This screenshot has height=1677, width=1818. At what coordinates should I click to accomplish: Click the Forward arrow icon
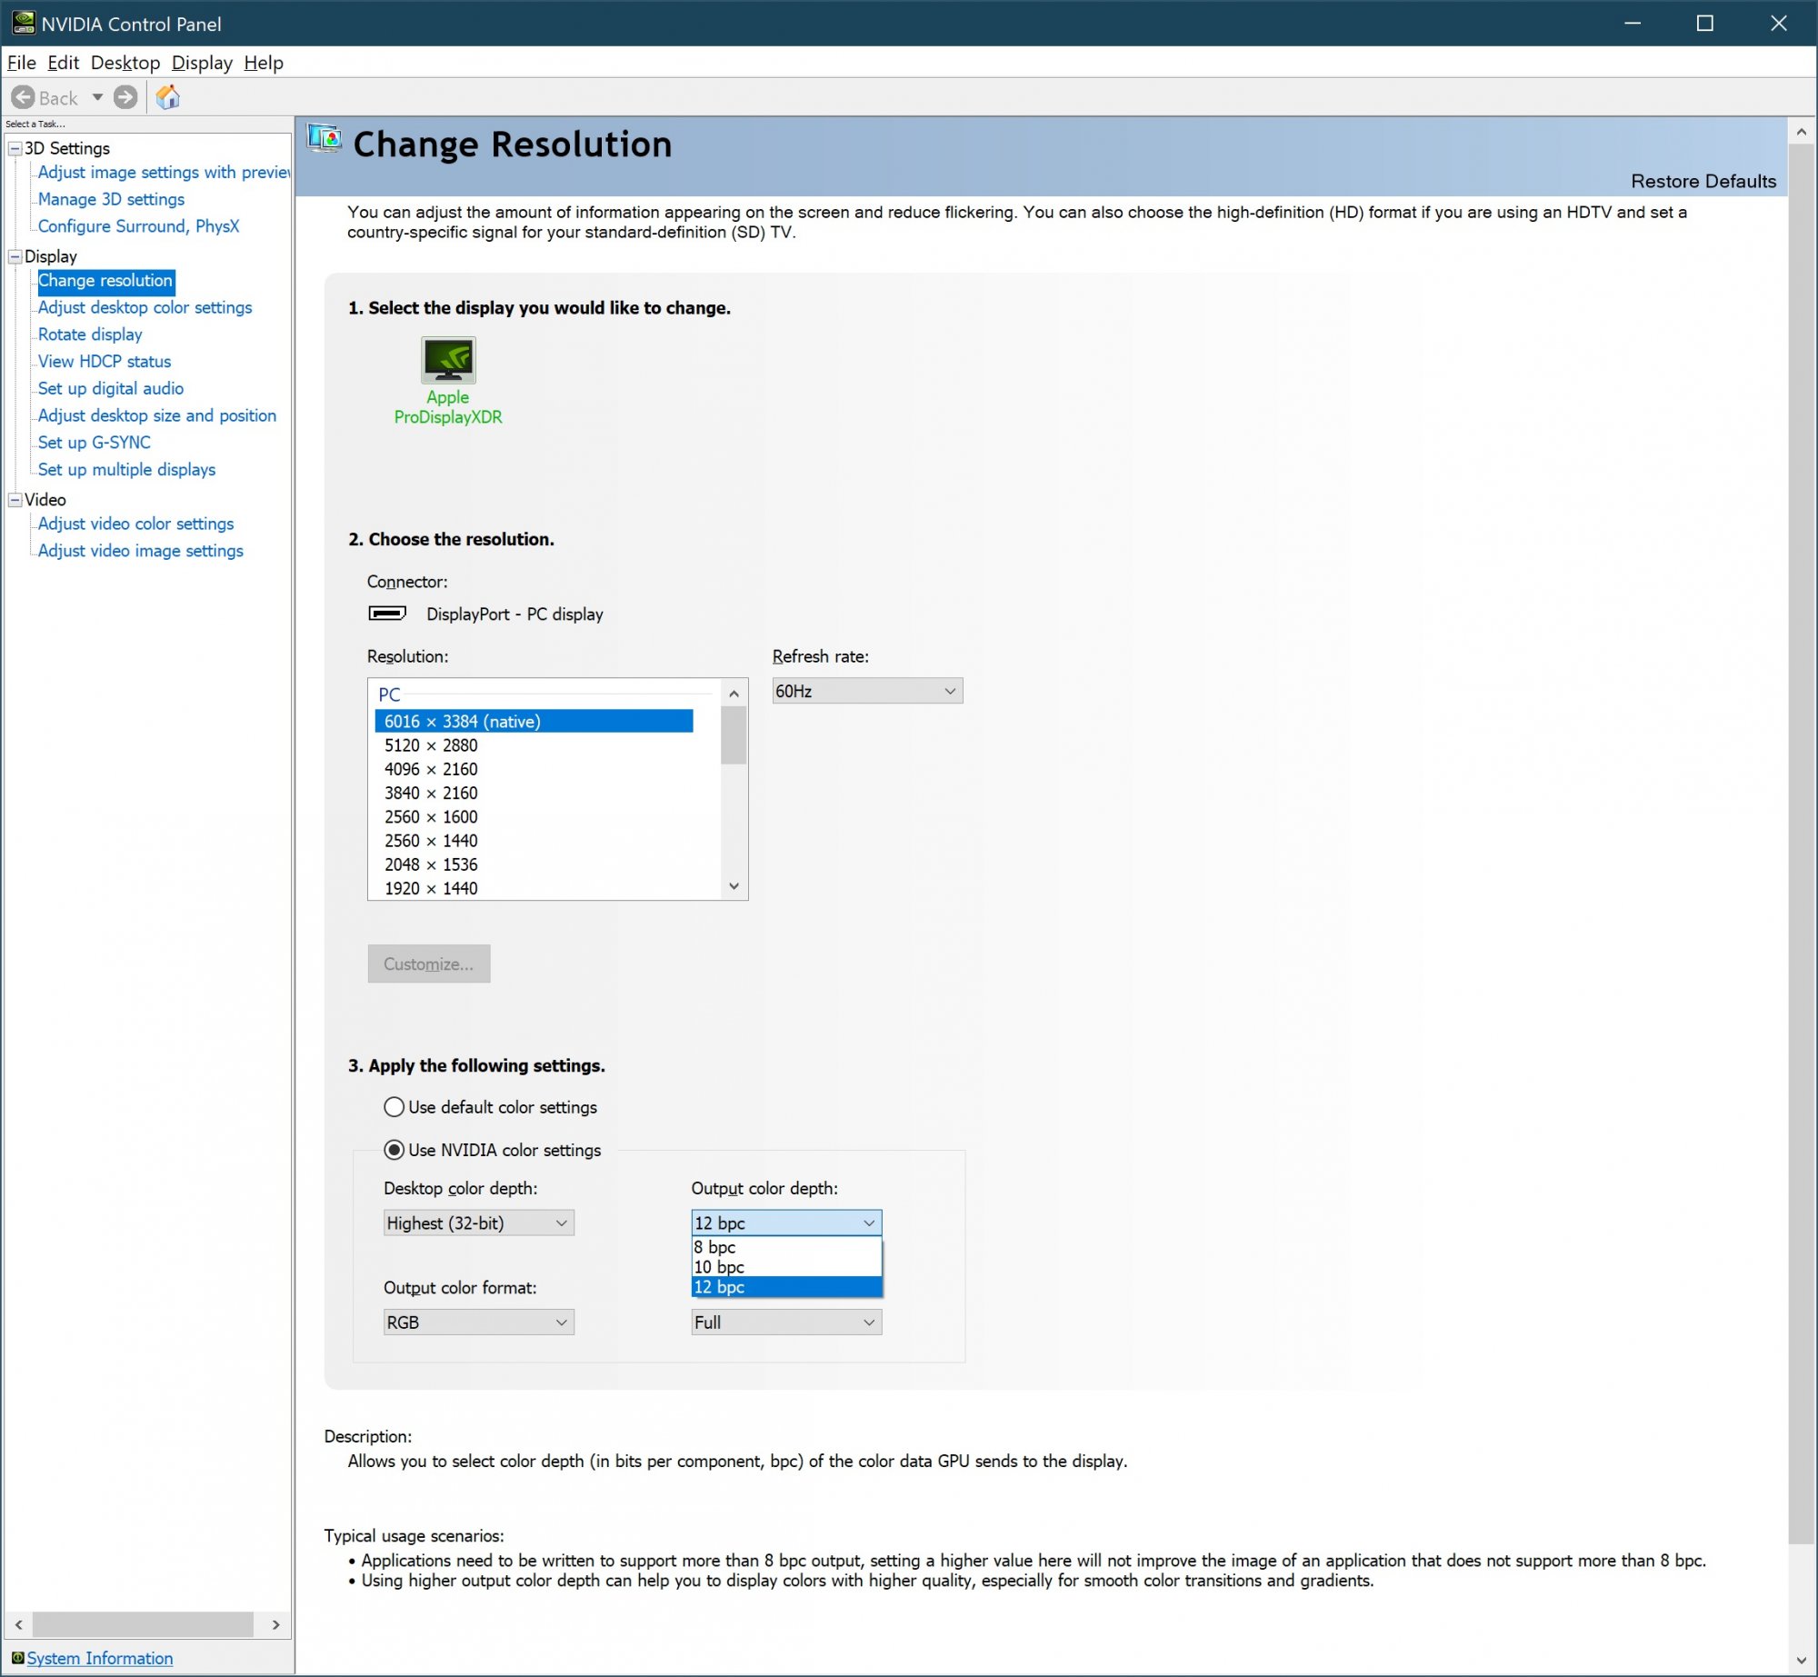tap(125, 97)
